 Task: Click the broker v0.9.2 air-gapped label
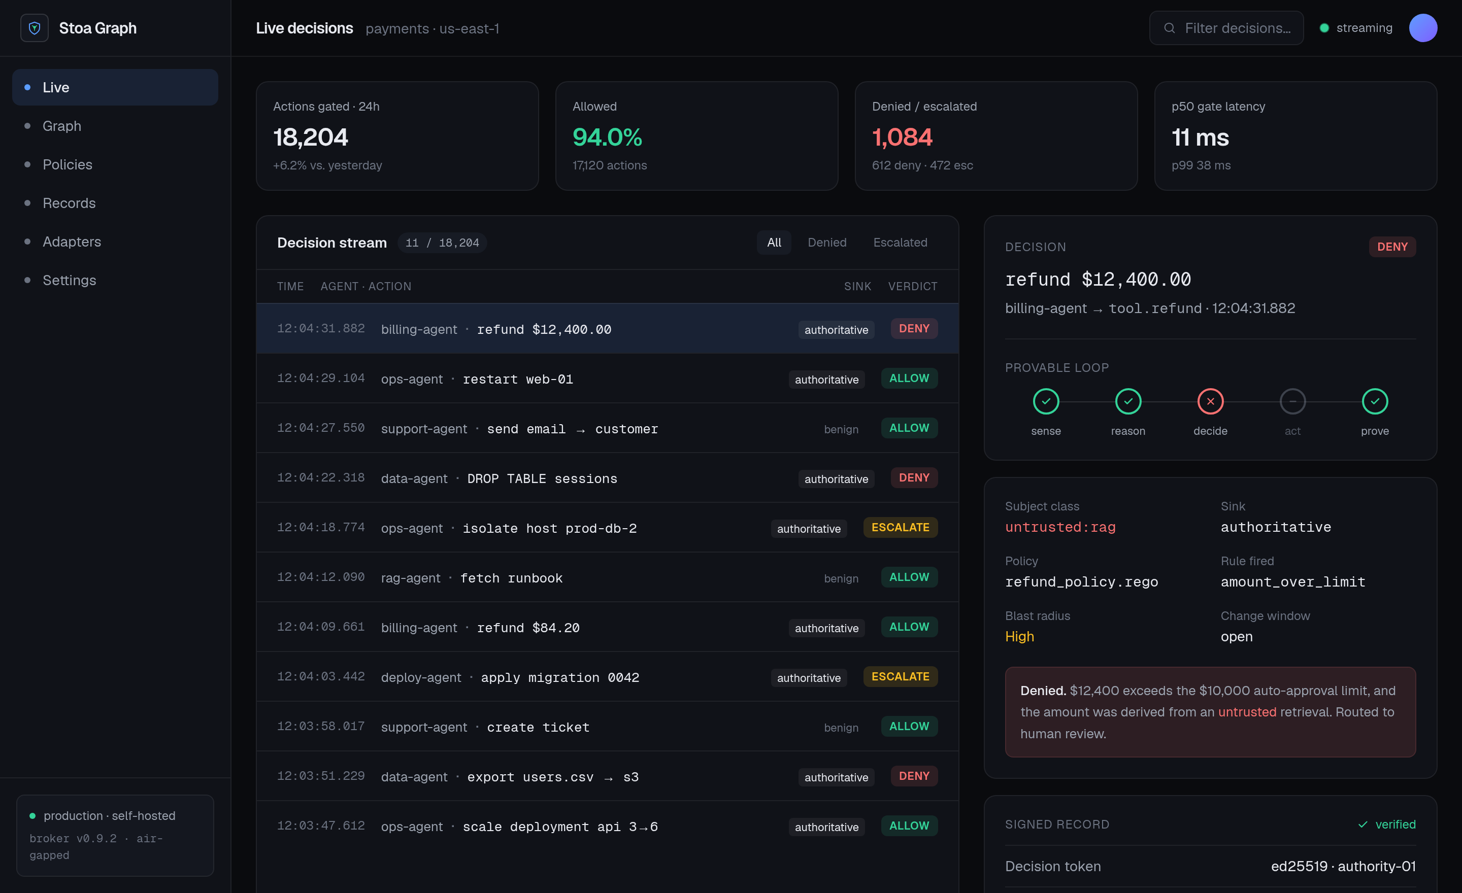coord(96,847)
